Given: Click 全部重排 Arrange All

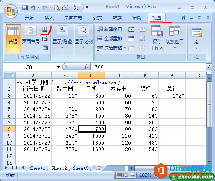Looking at the screenshot, I should click(x=109, y=39).
